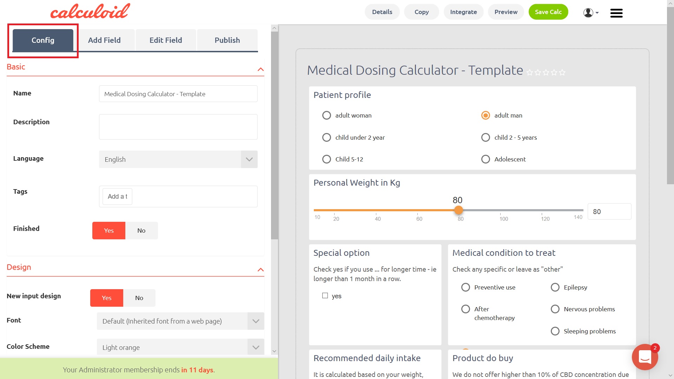Open the Color Scheme dropdown

255,347
